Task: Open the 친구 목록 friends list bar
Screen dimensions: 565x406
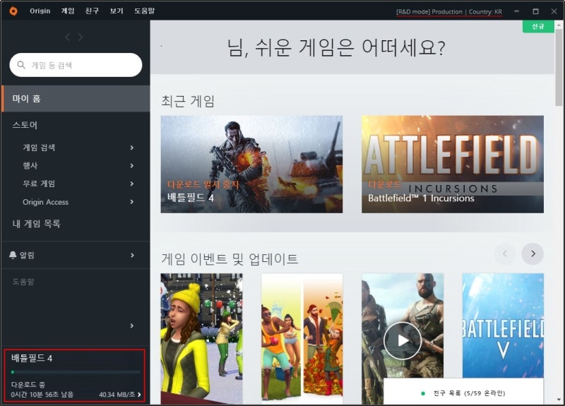Action: pyautogui.click(x=463, y=392)
